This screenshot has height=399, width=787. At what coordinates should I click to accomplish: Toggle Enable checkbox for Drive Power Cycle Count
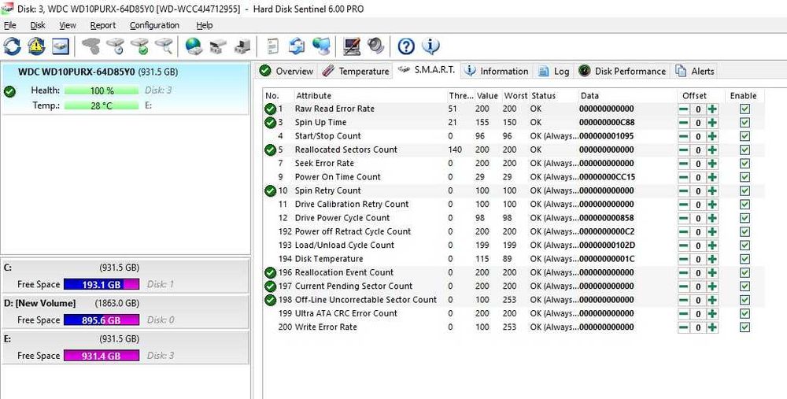pos(745,218)
